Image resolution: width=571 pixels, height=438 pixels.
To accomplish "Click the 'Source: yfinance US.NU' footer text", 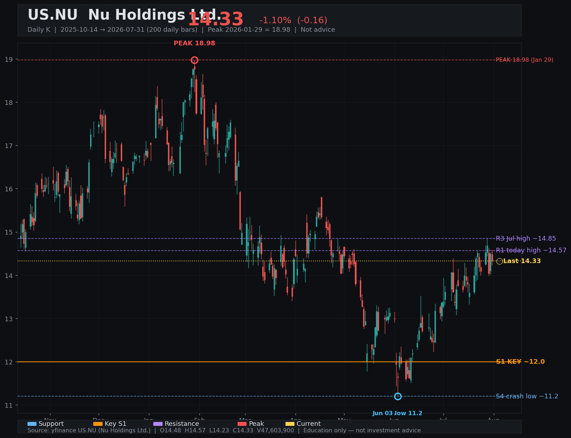I will pos(224,431).
